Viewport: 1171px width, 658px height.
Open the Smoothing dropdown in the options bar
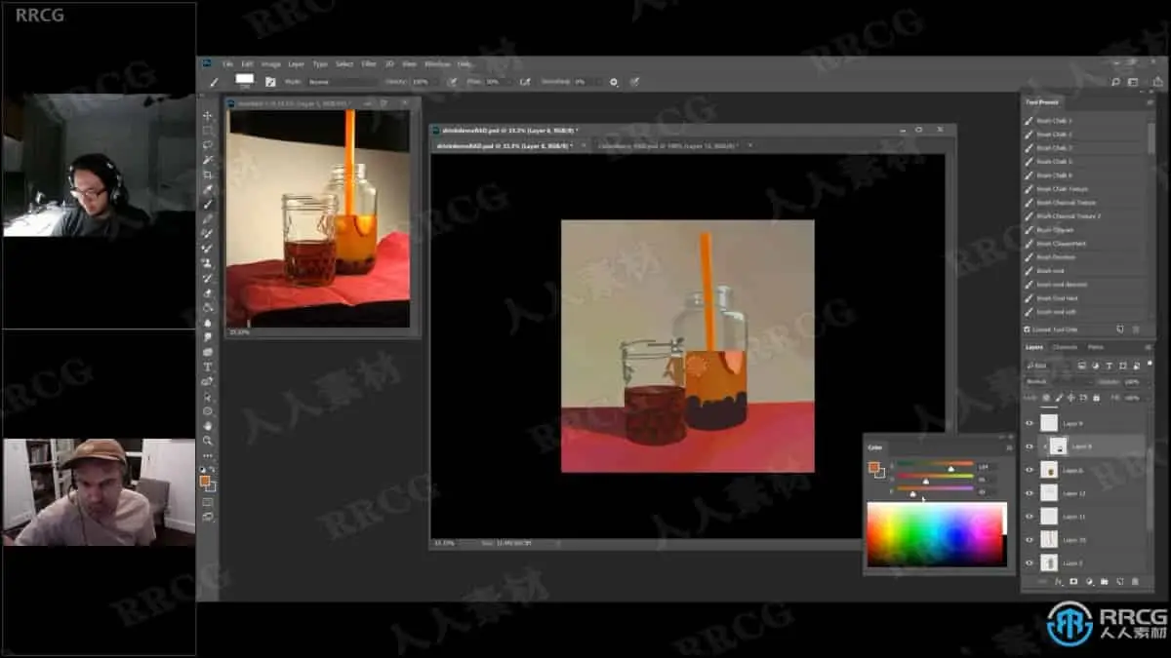pyautogui.click(x=597, y=82)
